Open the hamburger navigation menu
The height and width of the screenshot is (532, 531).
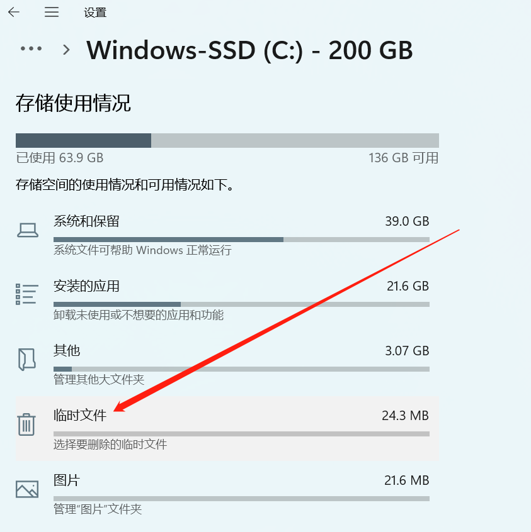pyautogui.click(x=52, y=12)
